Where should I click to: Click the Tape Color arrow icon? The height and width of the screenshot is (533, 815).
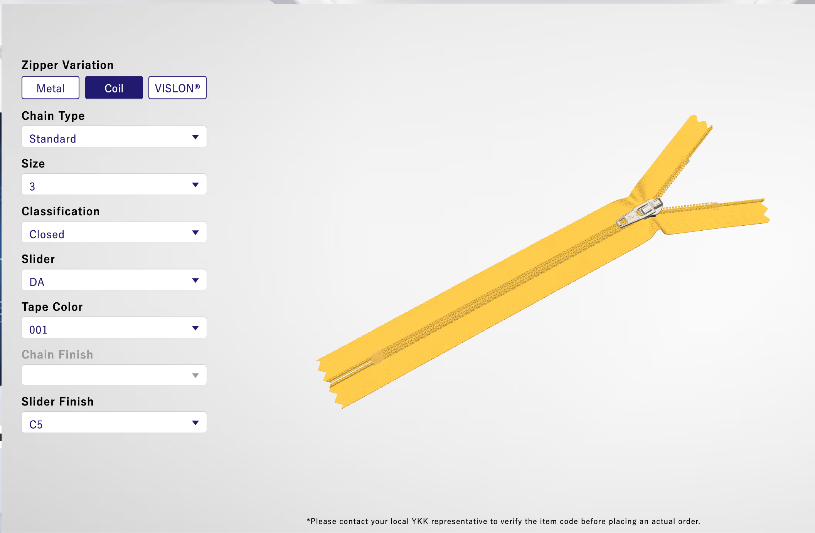pyautogui.click(x=195, y=328)
